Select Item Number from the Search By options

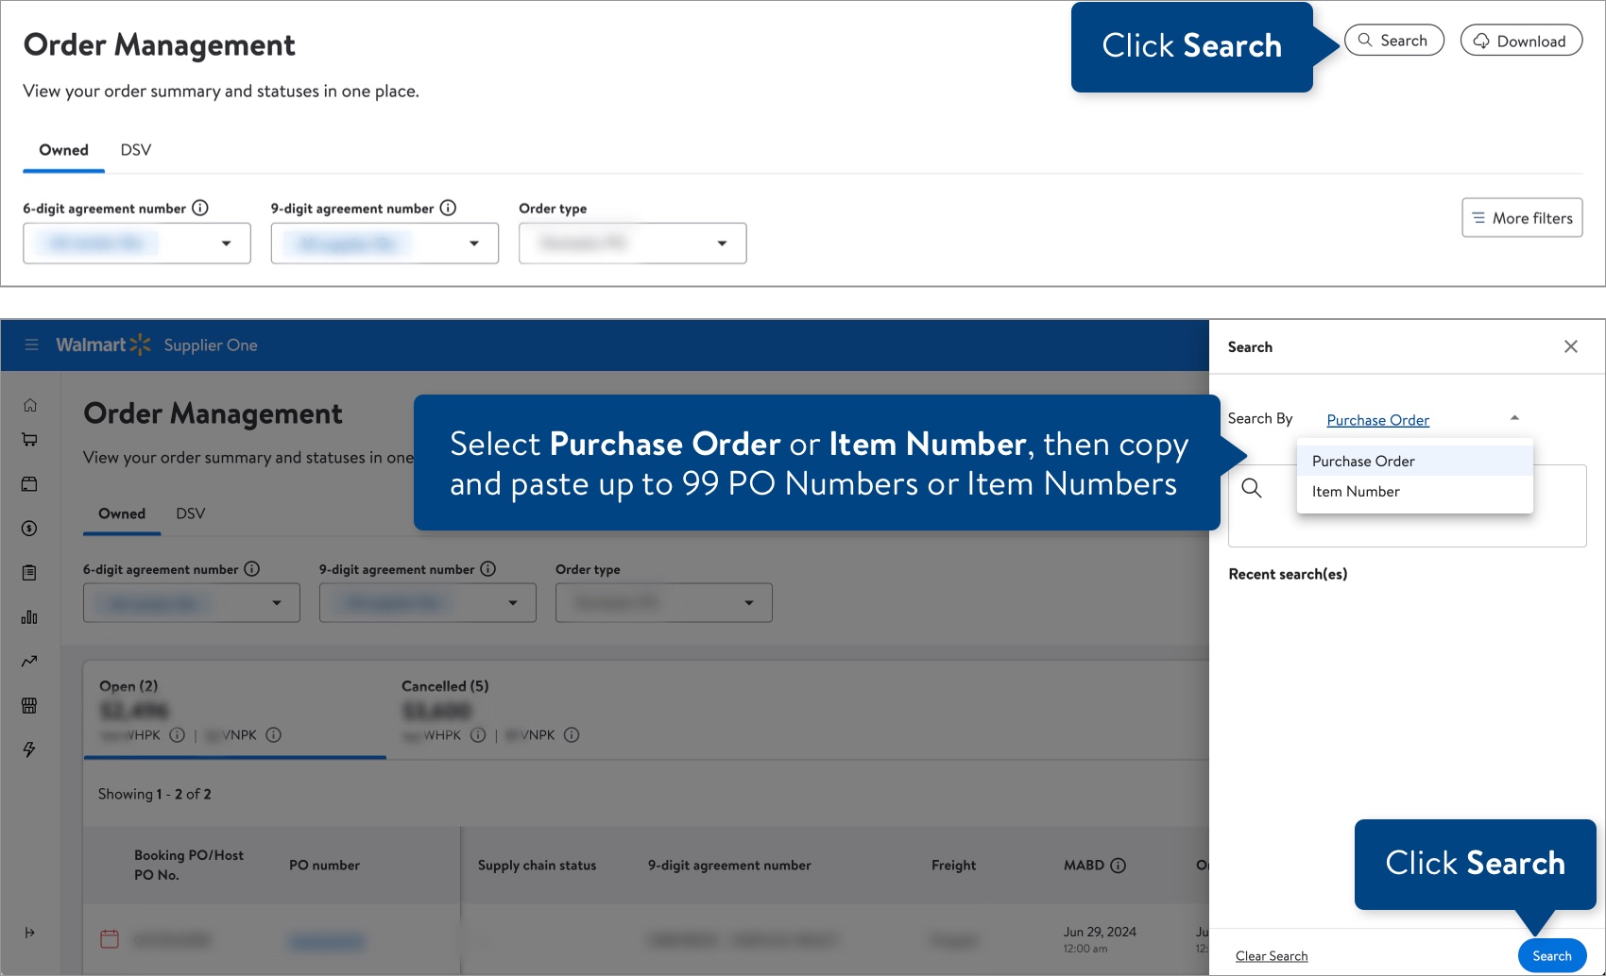pyautogui.click(x=1355, y=491)
